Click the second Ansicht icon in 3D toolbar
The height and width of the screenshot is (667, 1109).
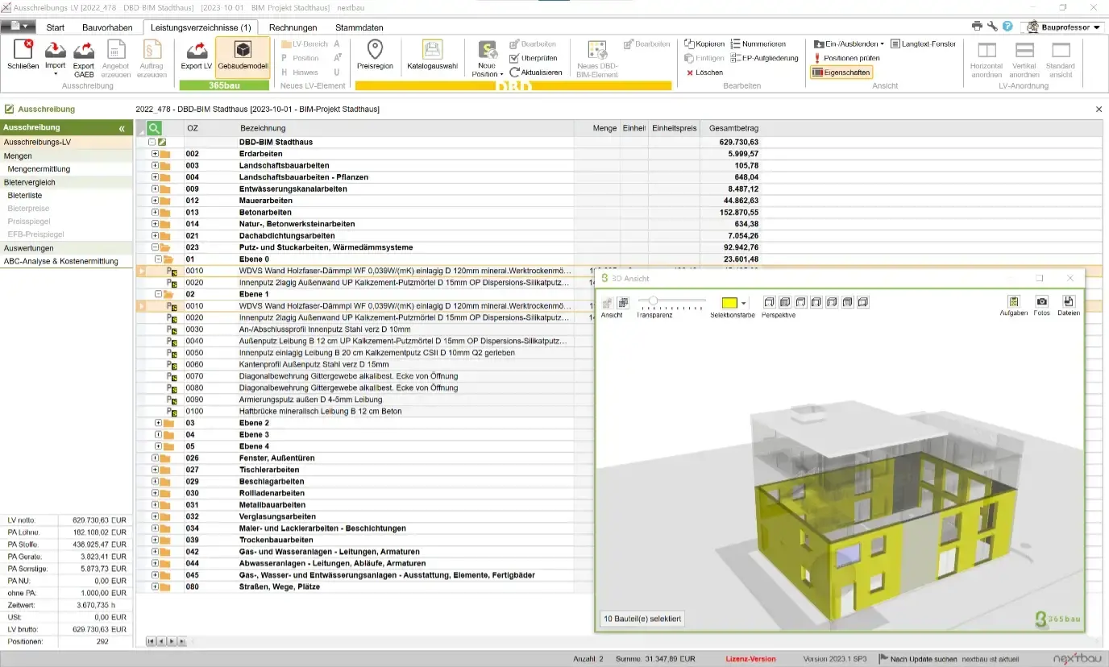[x=623, y=303]
